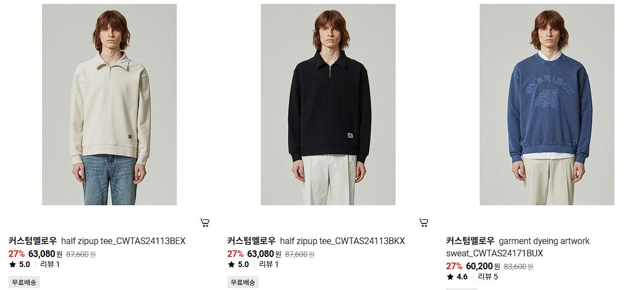The image size is (629, 290).
Task: Click the 60,200원 sweatshirt price
Action: pos(483,266)
